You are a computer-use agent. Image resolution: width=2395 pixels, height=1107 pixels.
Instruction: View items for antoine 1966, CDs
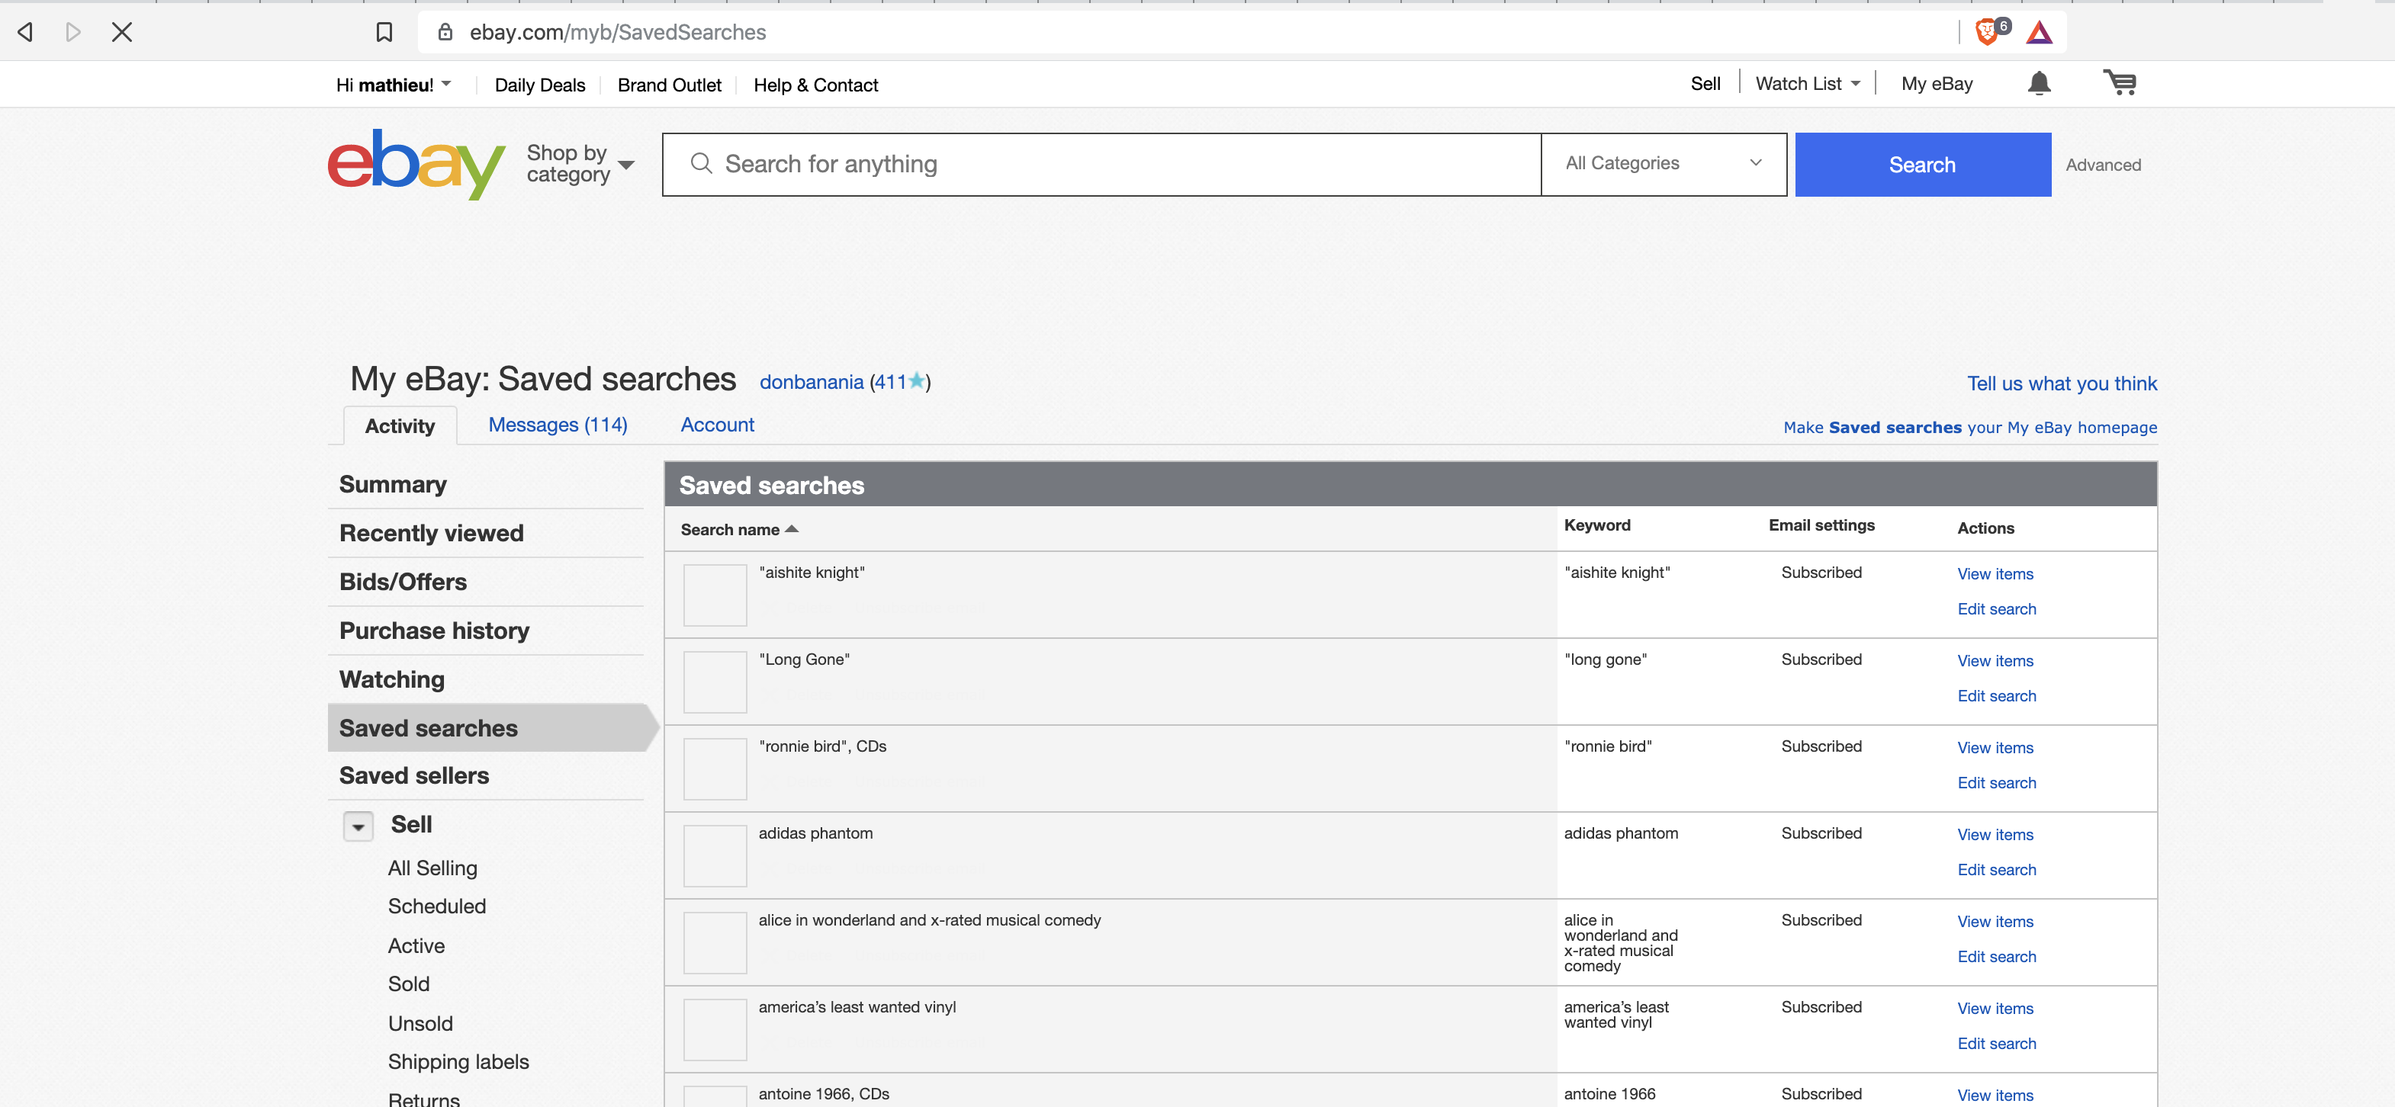coord(1995,1096)
